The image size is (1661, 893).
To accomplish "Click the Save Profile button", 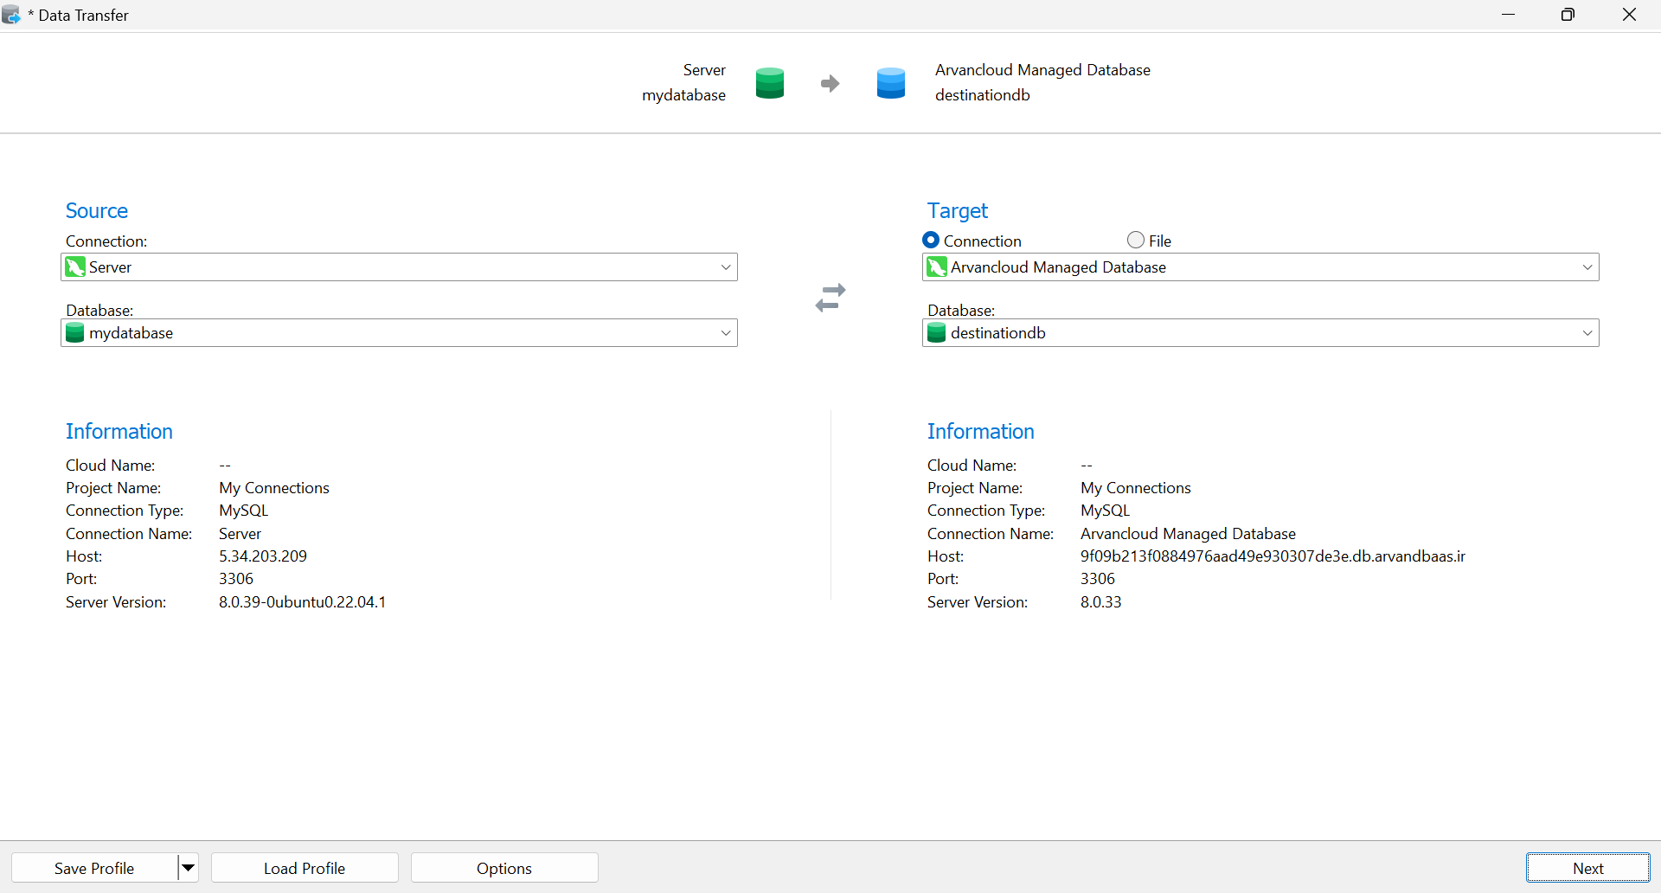I will pos(94,868).
